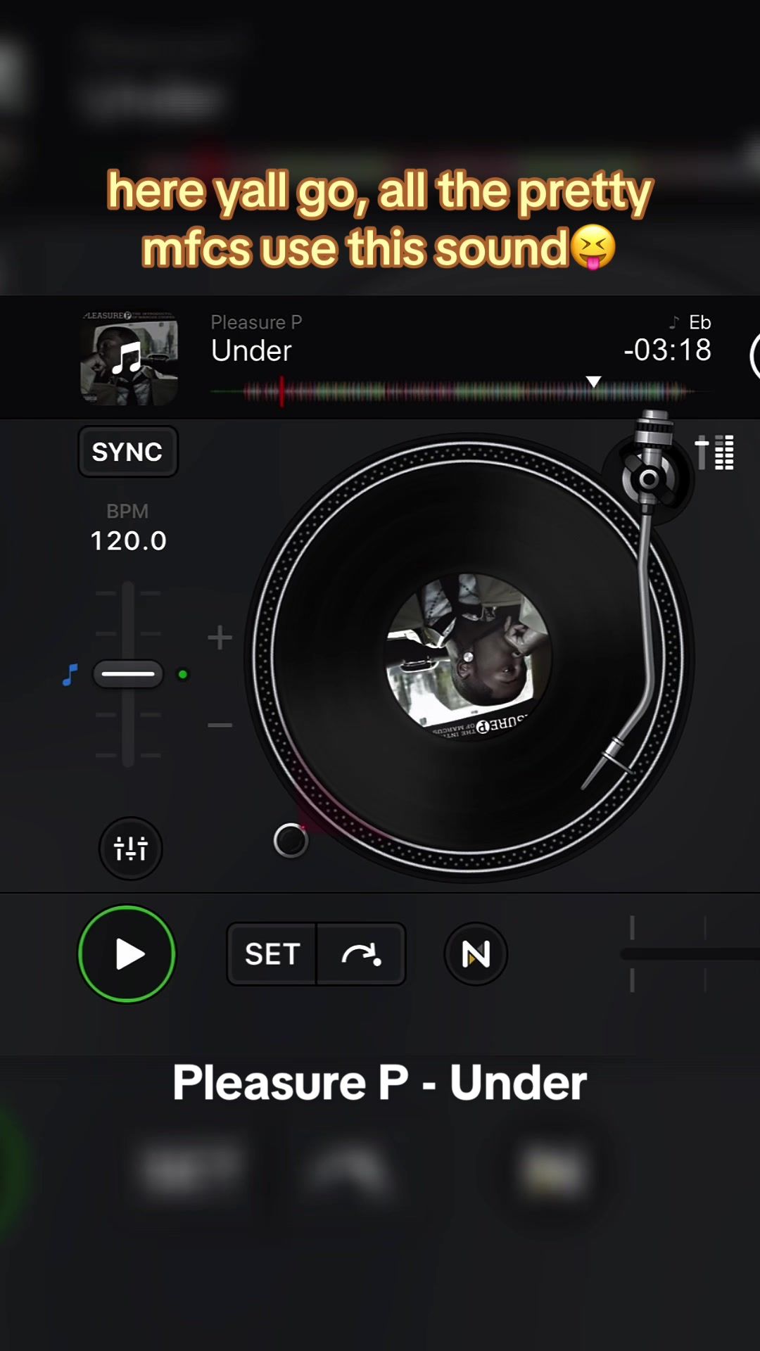Screen dimensions: 760x1351
Task: Tap the turntable start stop knob
Action: [291, 840]
